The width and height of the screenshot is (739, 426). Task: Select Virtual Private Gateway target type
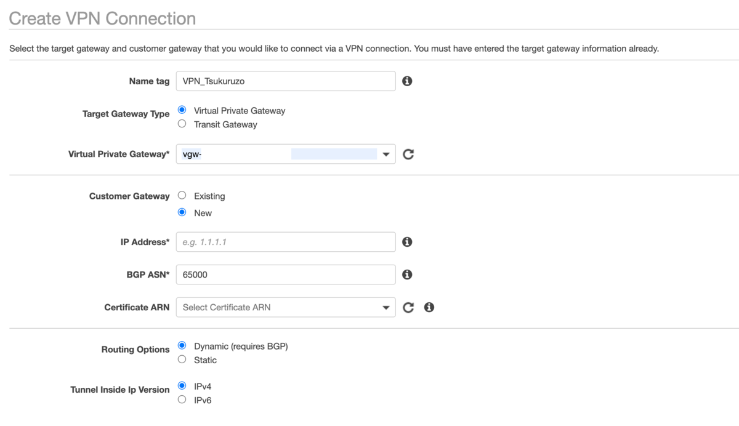(x=182, y=110)
